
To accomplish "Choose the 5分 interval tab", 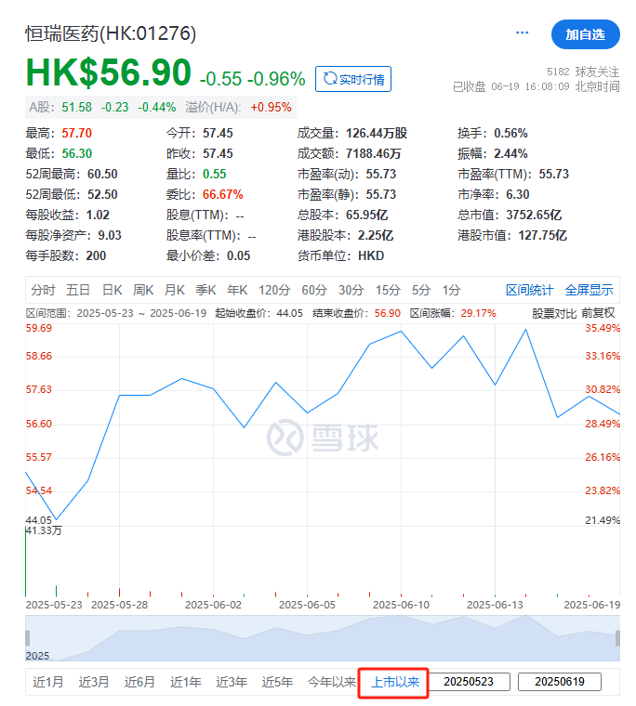I will click(x=421, y=290).
